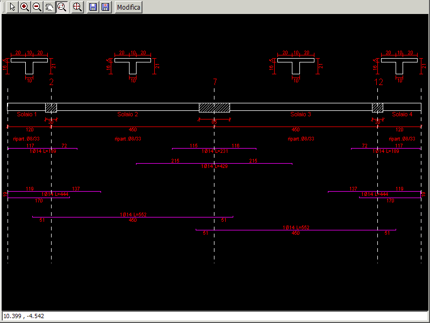Click the first blue floppy disk save icon
Viewport: 430px width, 323px height.
(x=93, y=7)
